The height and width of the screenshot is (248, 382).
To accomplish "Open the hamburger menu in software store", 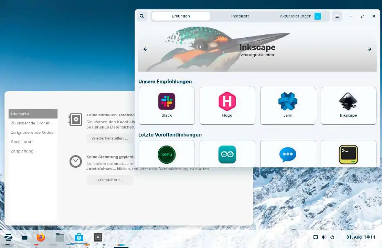I will [337, 16].
